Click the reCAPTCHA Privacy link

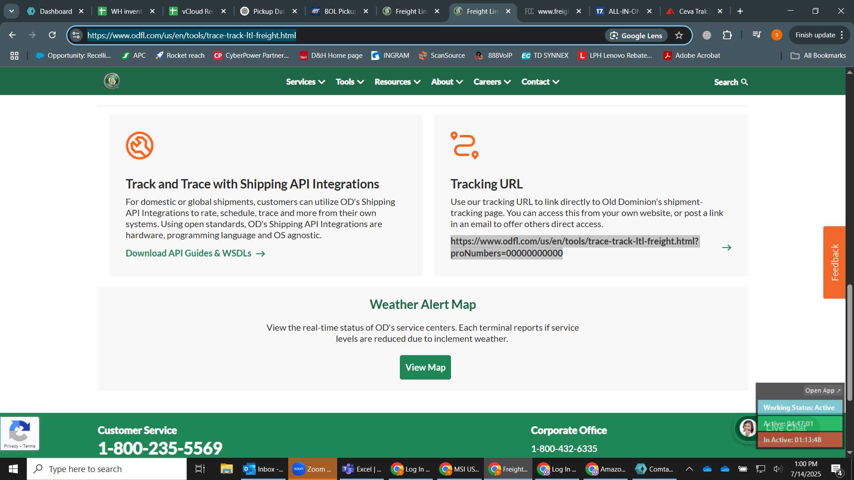[11, 446]
